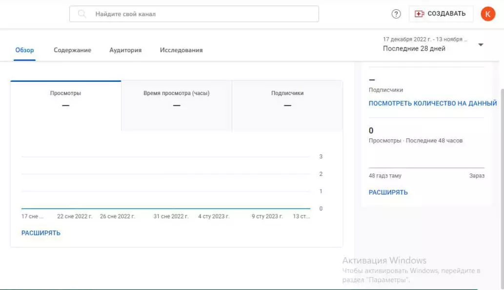Switch to the Обзор tab
The height and width of the screenshot is (290, 504).
[24, 50]
